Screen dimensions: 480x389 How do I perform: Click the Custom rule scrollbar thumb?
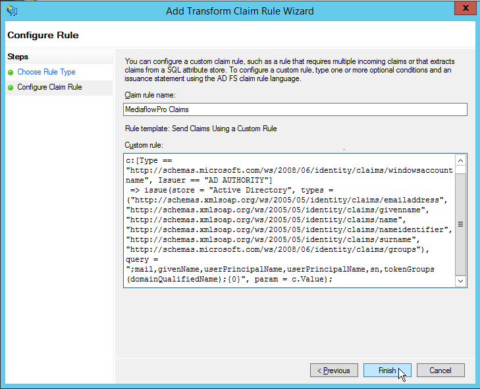point(461,224)
